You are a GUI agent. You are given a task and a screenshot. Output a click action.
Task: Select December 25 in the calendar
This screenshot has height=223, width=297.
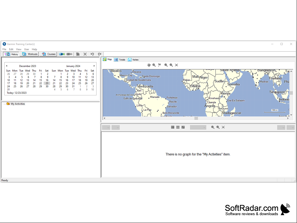click(15, 86)
